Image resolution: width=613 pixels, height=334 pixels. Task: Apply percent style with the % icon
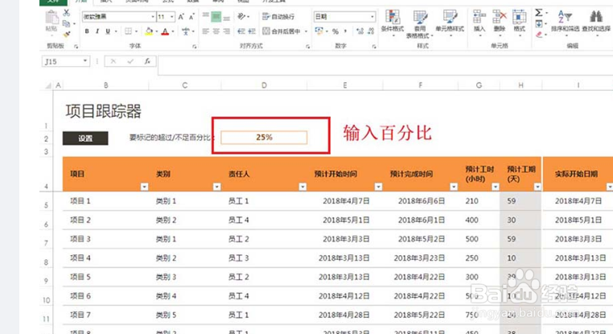pos(335,31)
